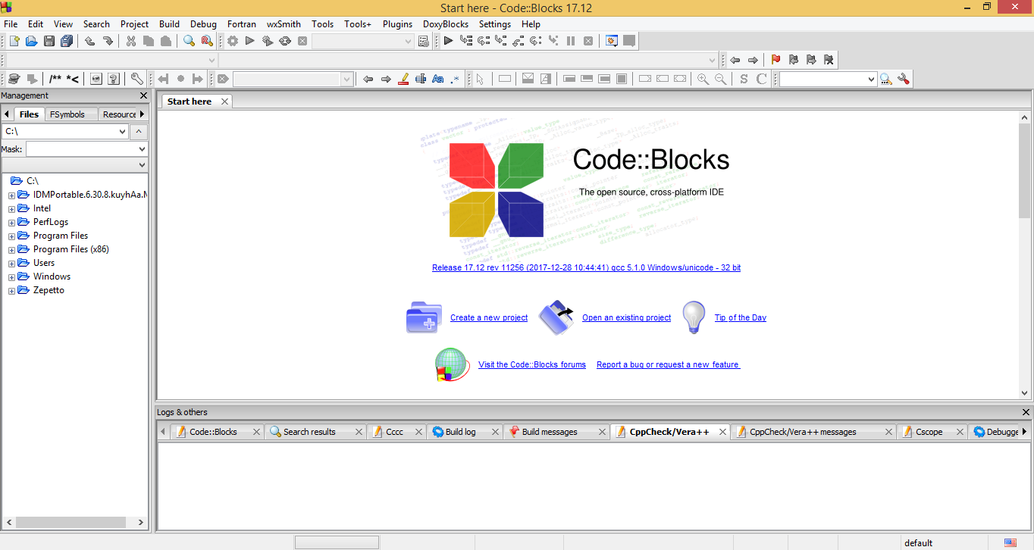Image resolution: width=1034 pixels, height=550 pixels.
Task: Open the incremental search history dropdown
Action: pos(346,79)
